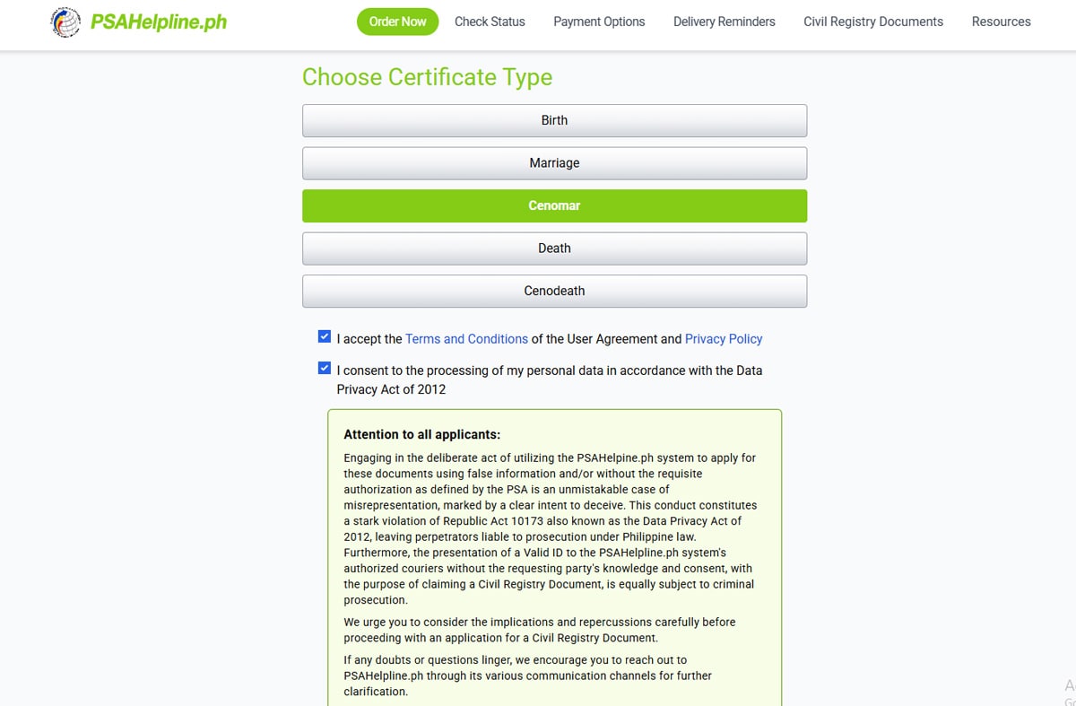The height and width of the screenshot is (706, 1076).
Task: Open the Terms and Conditions link
Action: (466, 339)
